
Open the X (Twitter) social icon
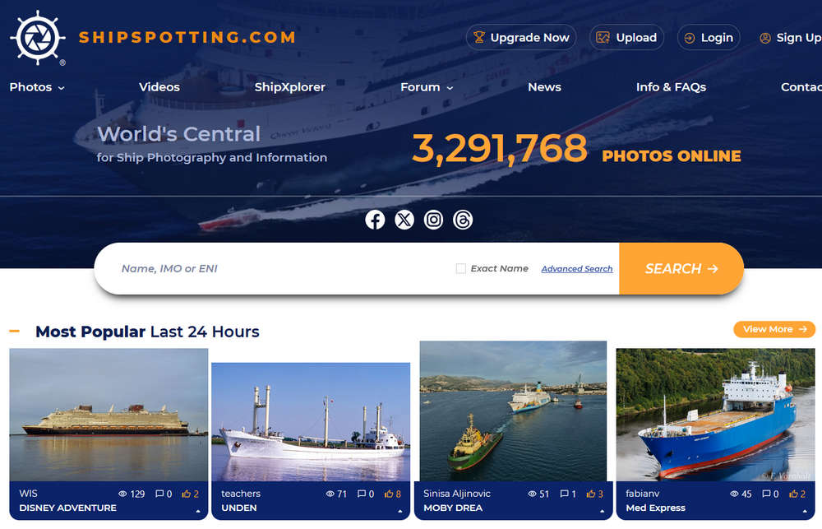pyautogui.click(x=404, y=220)
